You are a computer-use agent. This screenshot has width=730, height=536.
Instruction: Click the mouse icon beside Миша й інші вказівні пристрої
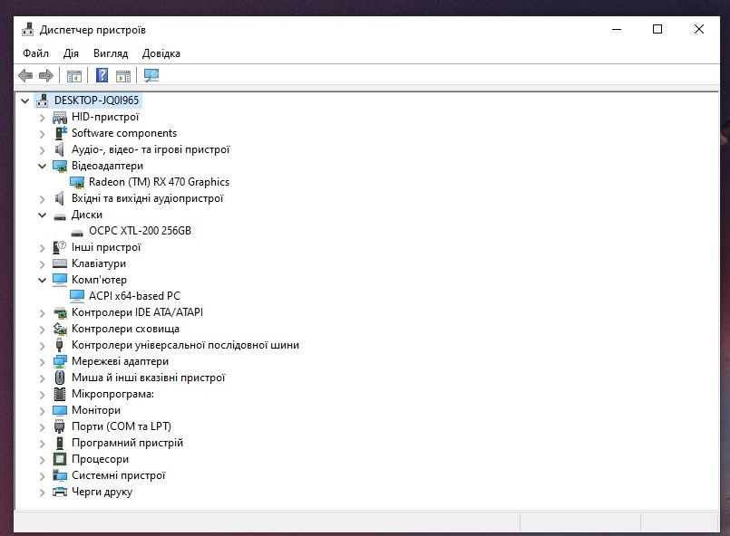tap(60, 378)
